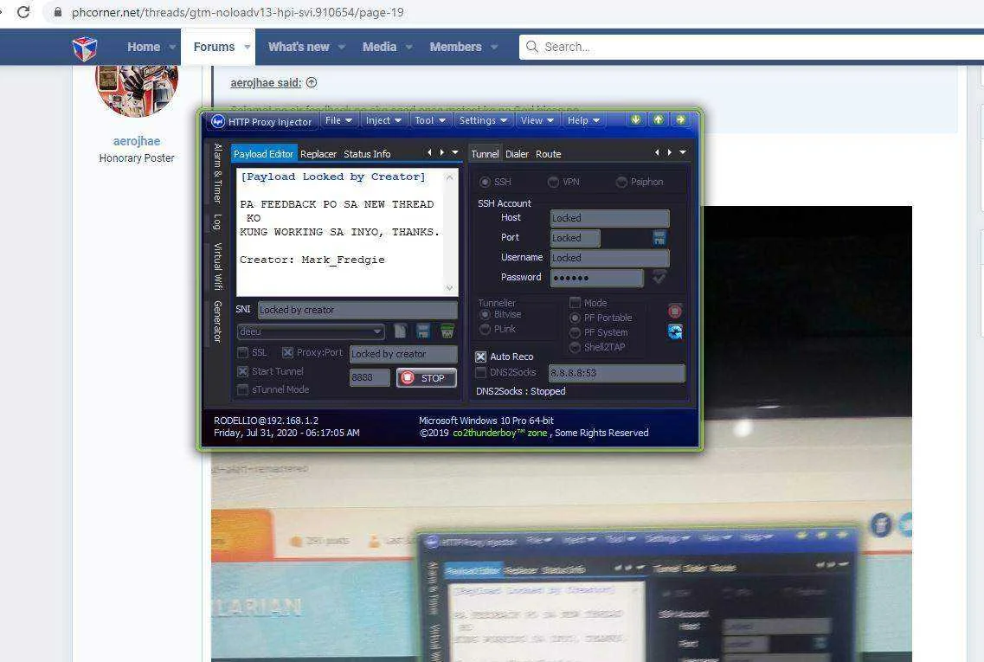Click the red stop icon beside Mode options
This screenshot has width=984, height=662.
tap(675, 311)
